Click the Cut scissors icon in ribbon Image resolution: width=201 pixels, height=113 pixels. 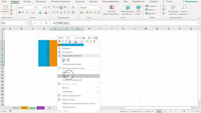11,6
